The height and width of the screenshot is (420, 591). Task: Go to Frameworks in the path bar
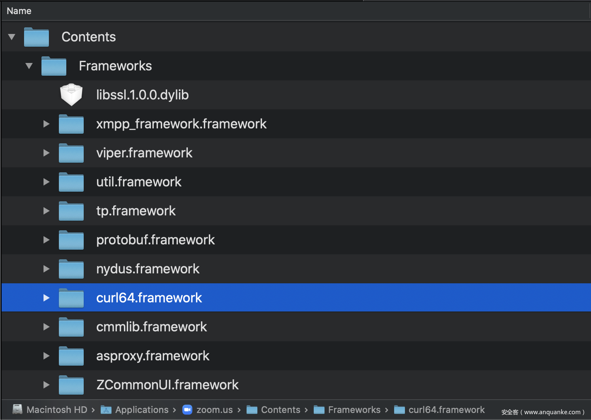click(x=354, y=410)
